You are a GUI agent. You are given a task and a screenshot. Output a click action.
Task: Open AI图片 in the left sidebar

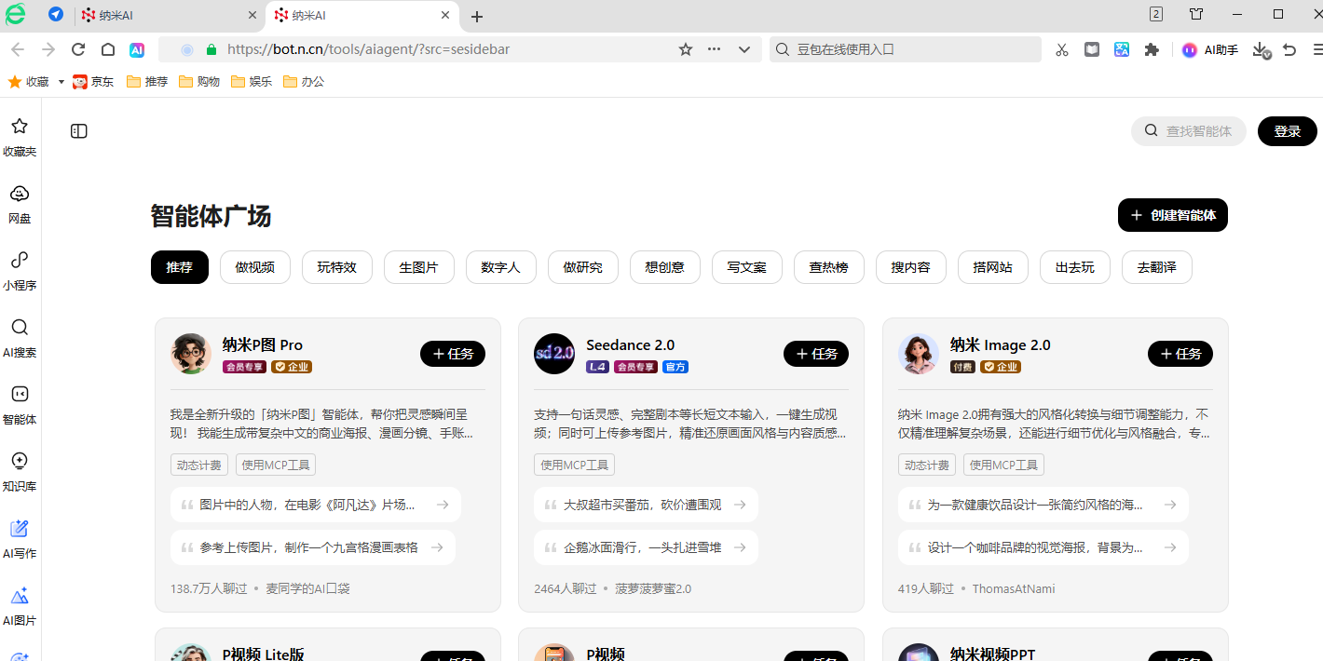20,597
